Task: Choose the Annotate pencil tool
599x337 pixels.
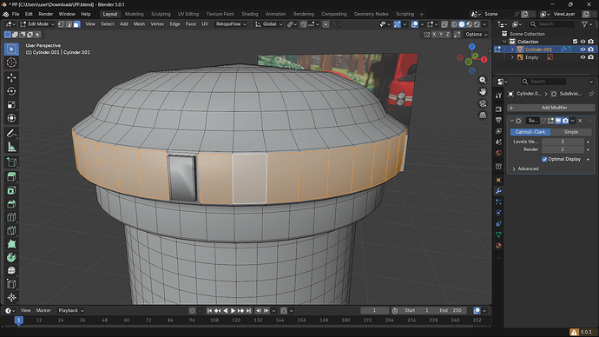Action: pos(11,134)
